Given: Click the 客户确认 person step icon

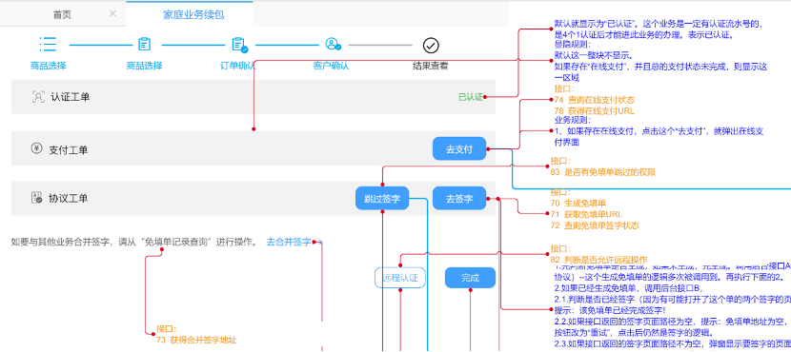Looking at the screenshot, I should pos(333,45).
